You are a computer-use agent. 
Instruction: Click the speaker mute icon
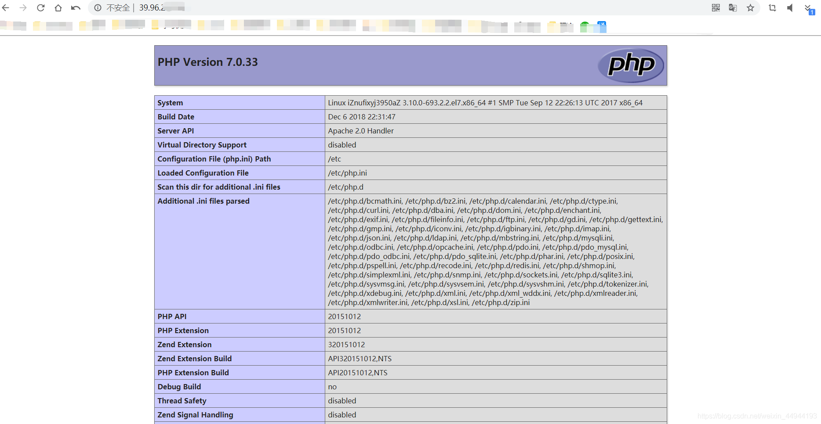tap(790, 8)
